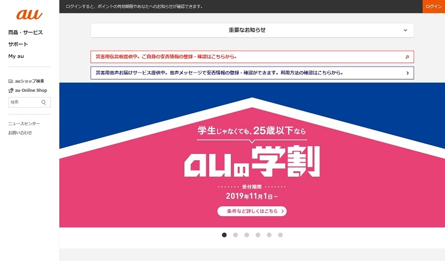This screenshot has width=445, height=261.
Task: Open the お問い合わせ link
Action: (20, 133)
